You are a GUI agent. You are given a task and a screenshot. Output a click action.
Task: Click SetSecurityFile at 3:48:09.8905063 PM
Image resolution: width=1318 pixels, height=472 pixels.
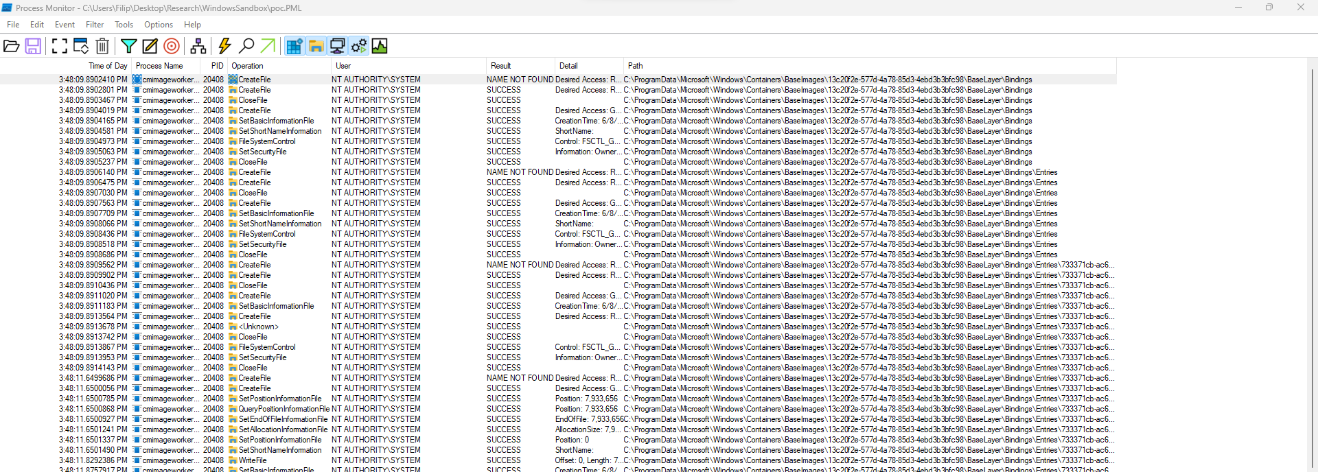click(262, 152)
